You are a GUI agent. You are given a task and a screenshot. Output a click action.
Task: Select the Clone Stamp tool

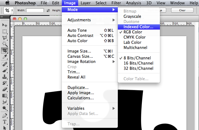5,77
